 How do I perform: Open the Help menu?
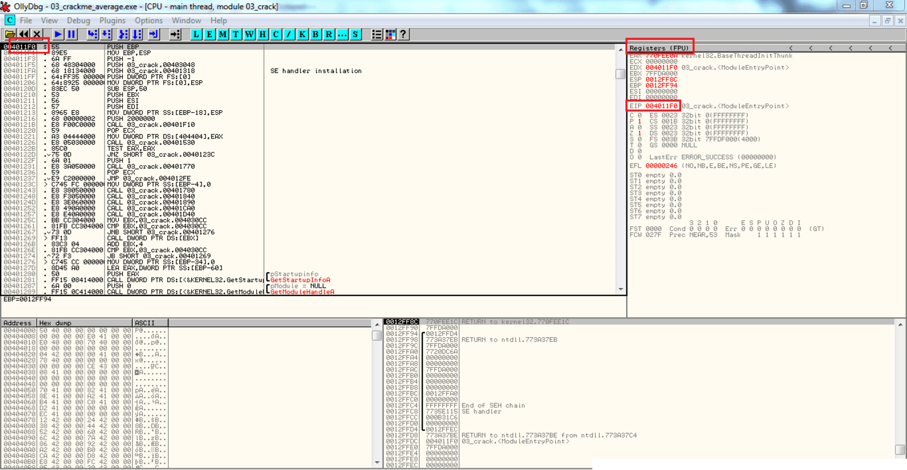219,21
